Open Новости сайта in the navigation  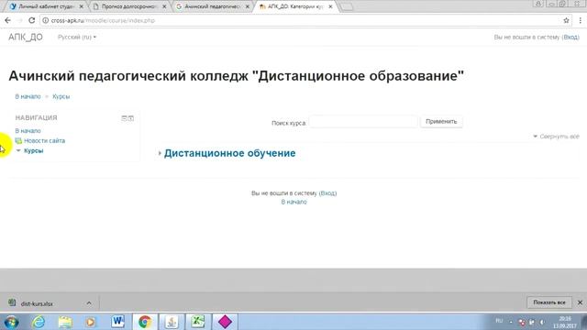pos(45,140)
